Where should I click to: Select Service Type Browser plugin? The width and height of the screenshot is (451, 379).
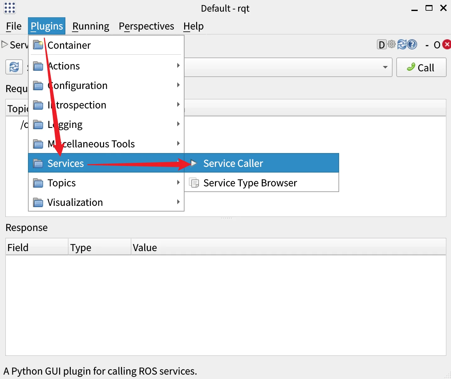click(250, 183)
